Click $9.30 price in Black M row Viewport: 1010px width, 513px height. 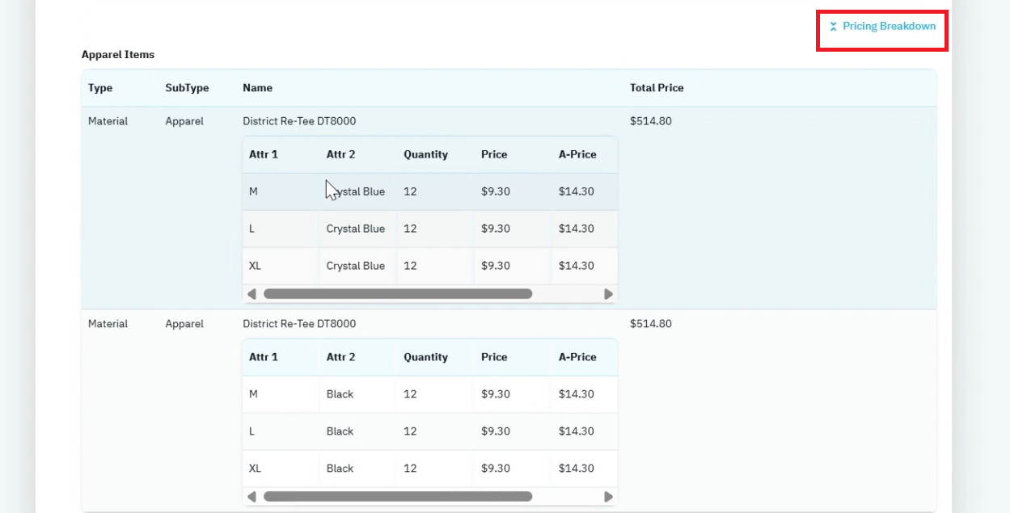pyautogui.click(x=496, y=394)
